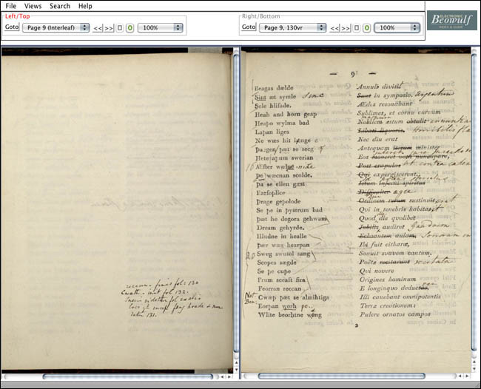This screenshot has height=389, width=481.
Task: Click the right pane horizontal scrollbar thumb
Action: coord(341,376)
